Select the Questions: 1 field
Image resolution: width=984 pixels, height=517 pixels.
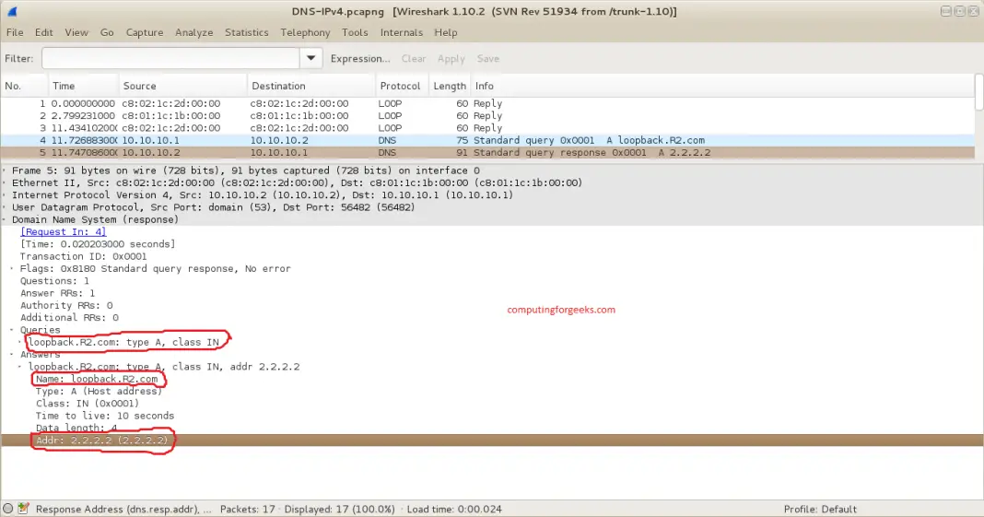(54, 281)
